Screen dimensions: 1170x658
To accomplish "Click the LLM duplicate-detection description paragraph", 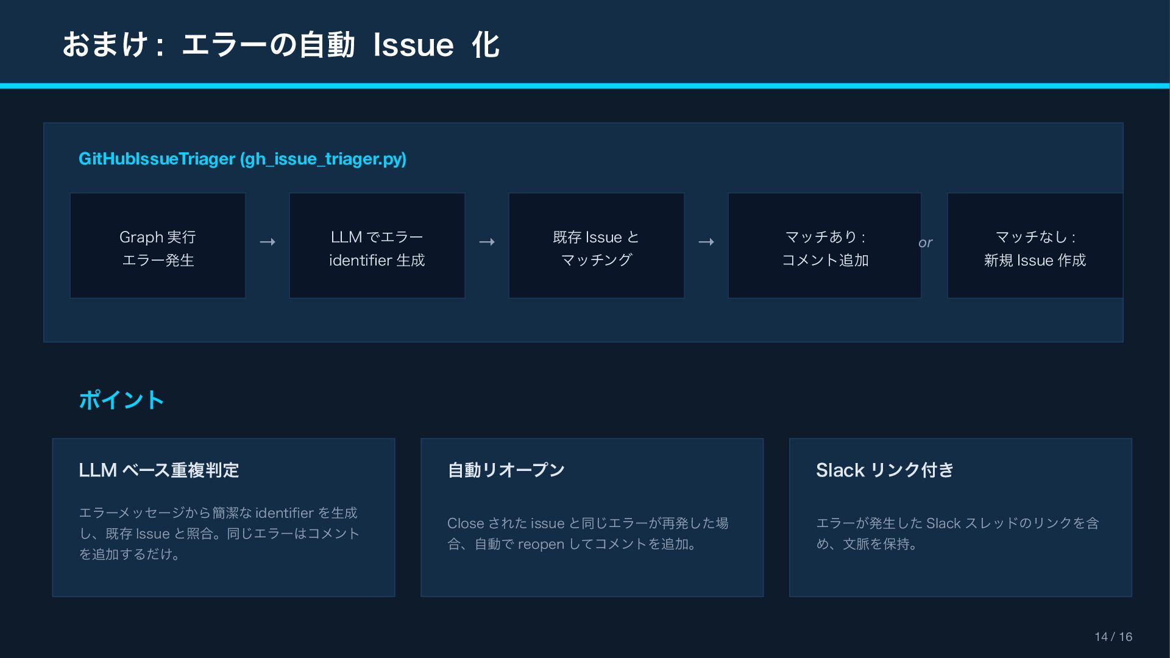I will point(219,534).
